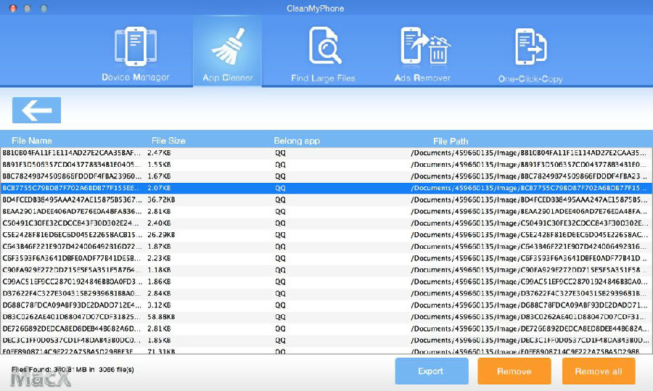Click the orange Remove button
This screenshot has width=653, height=391.
tap(514, 371)
